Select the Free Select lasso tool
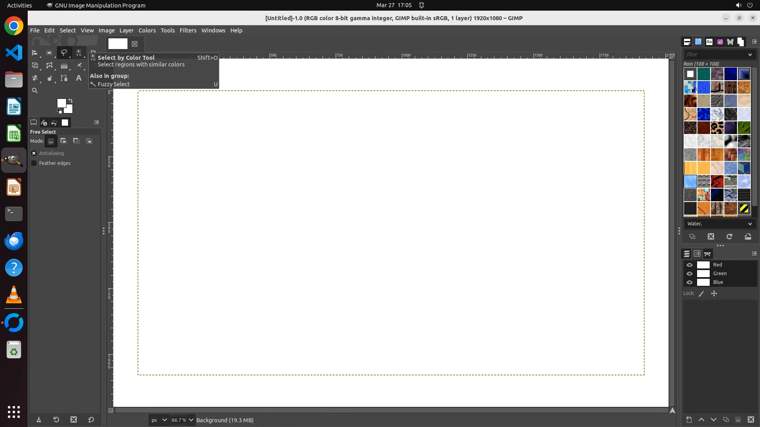Viewport: 760px width, 427px height. 64,53
